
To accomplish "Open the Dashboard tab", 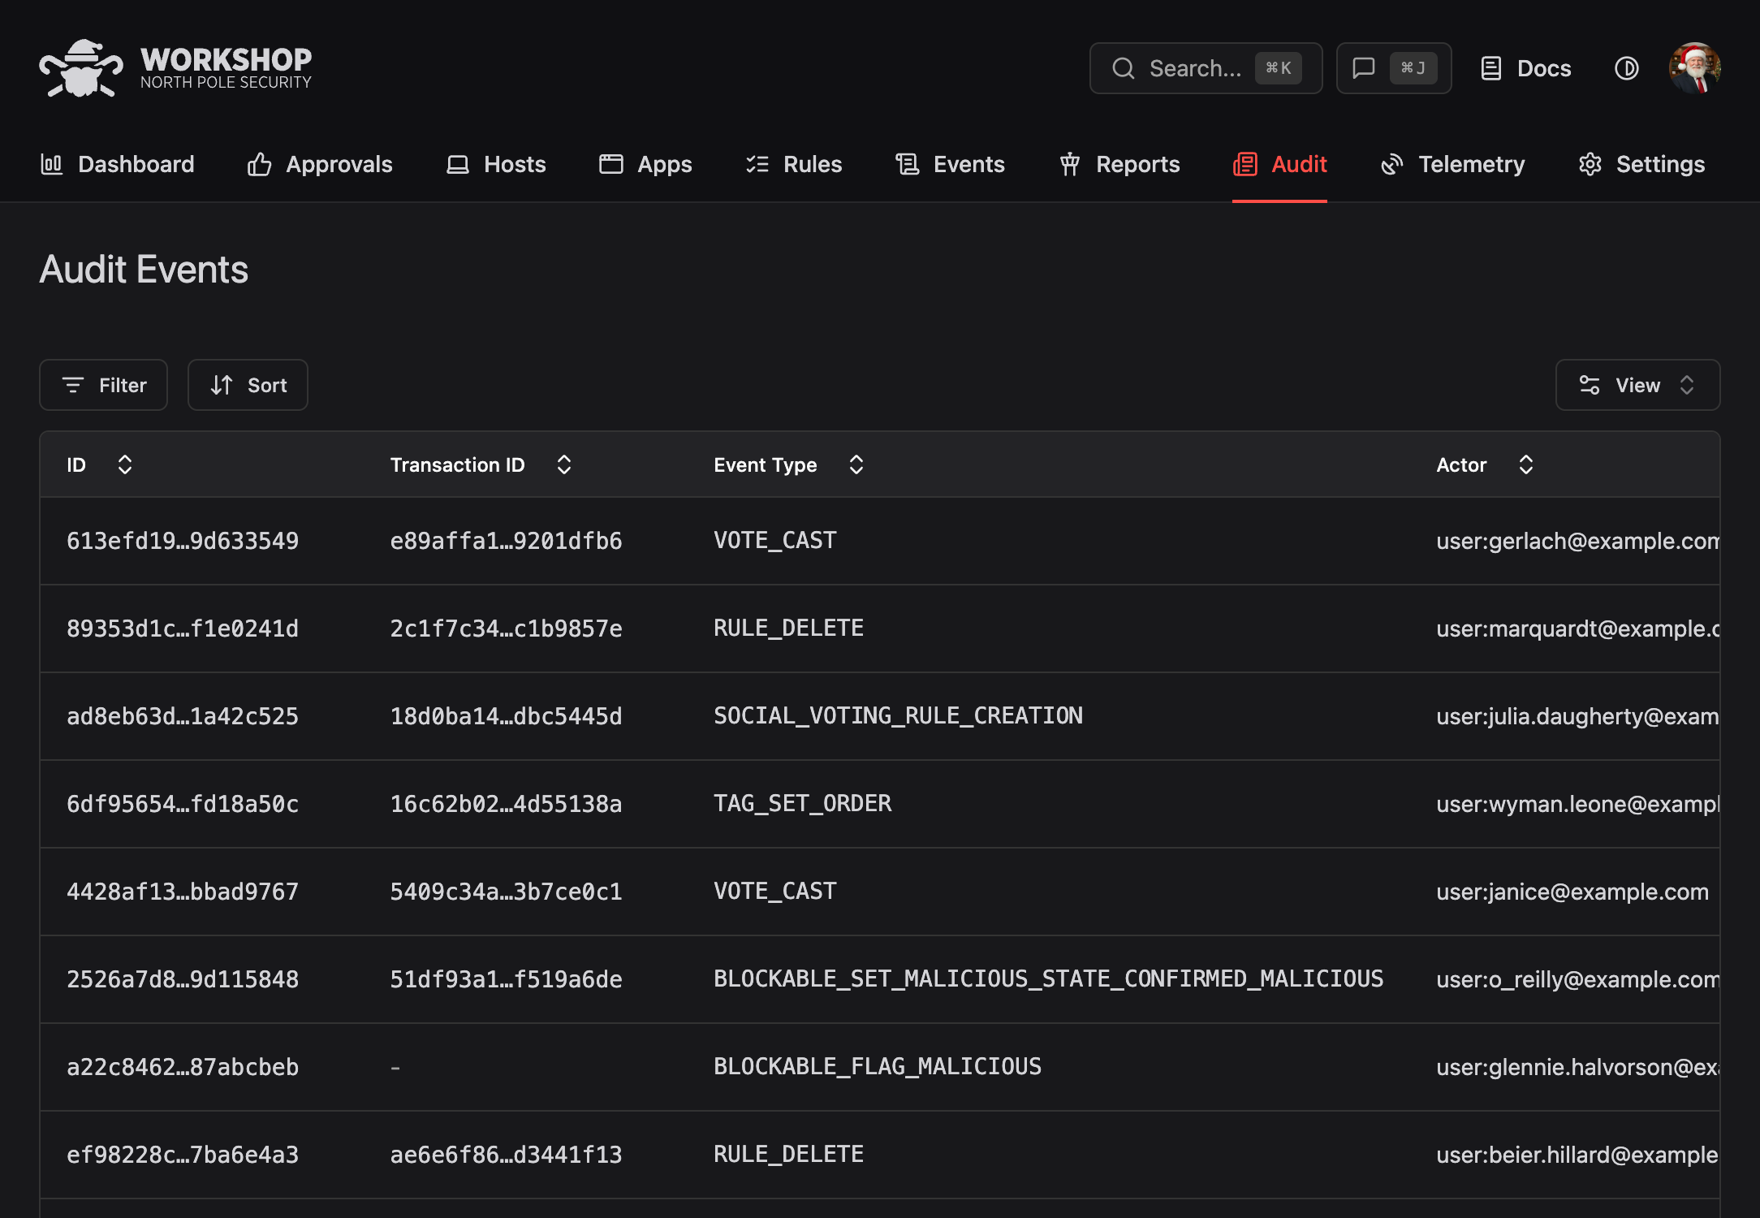I will pyautogui.click(x=117, y=164).
